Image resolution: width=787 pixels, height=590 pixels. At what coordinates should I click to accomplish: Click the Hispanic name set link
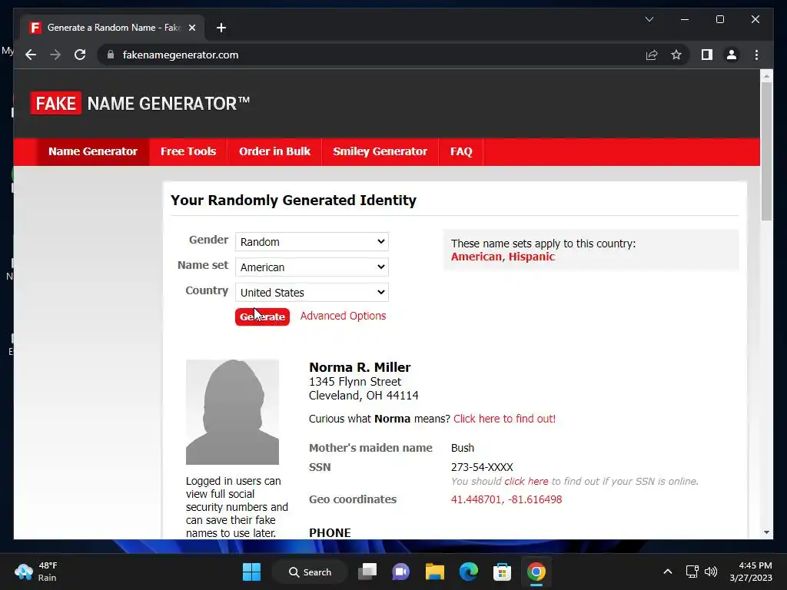532,257
